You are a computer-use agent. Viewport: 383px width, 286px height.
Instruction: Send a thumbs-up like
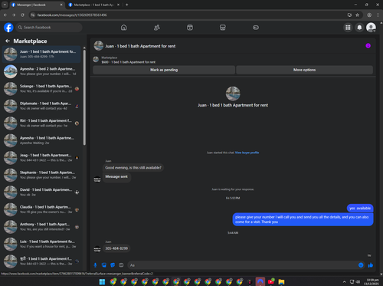click(x=371, y=265)
